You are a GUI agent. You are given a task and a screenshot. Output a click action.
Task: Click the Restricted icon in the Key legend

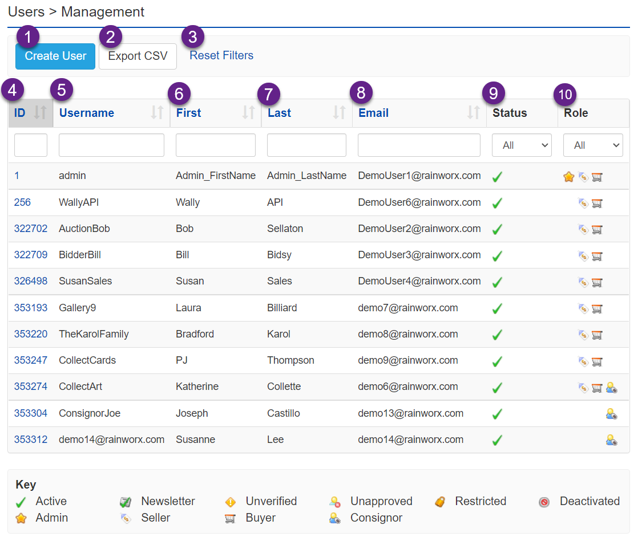439,502
